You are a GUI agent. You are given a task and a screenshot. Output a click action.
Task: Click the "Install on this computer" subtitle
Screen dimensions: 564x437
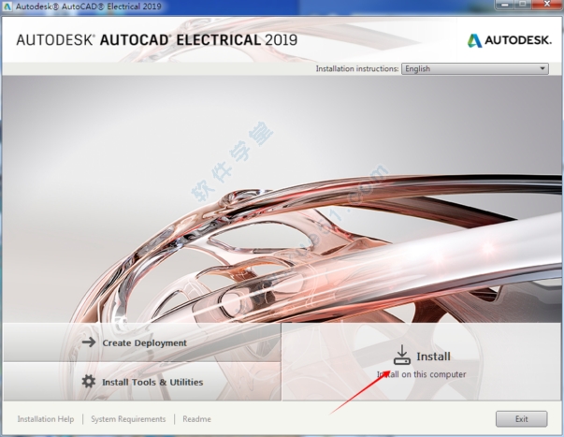coord(421,374)
